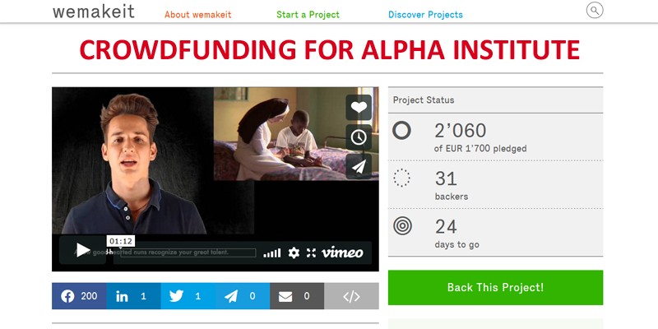The image size is (658, 329).
Task: Adjust the video volume bars
Action: tap(272, 253)
